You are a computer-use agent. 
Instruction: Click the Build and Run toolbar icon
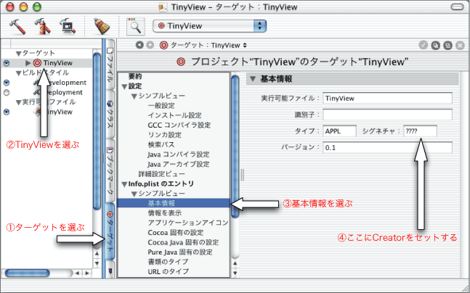(x=44, y=26)
